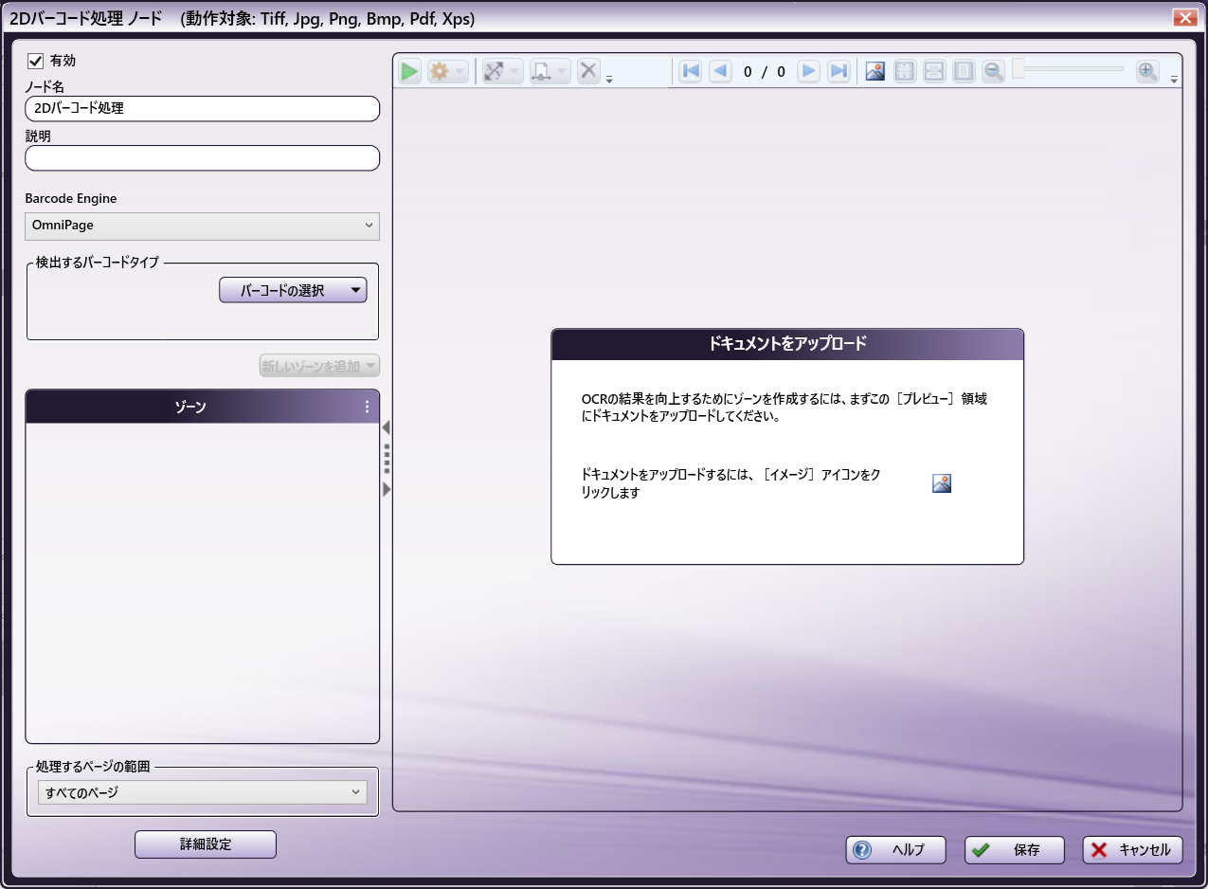
Task: Open left toolbar overflow options arrow
Action: pyautogui.click(x=609, y=80)
